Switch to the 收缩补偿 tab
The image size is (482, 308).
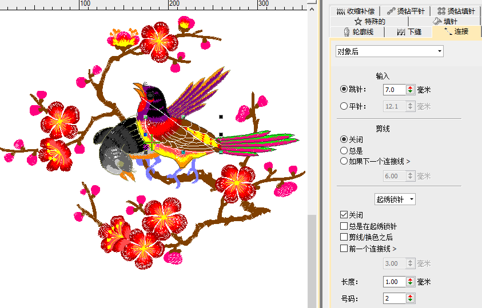(x=355, y=11)
